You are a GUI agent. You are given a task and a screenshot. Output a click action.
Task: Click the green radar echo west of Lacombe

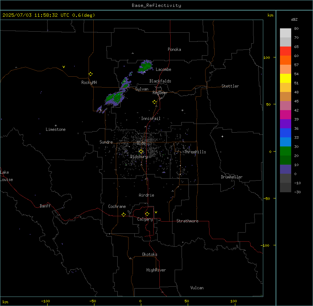pos(146,66)
